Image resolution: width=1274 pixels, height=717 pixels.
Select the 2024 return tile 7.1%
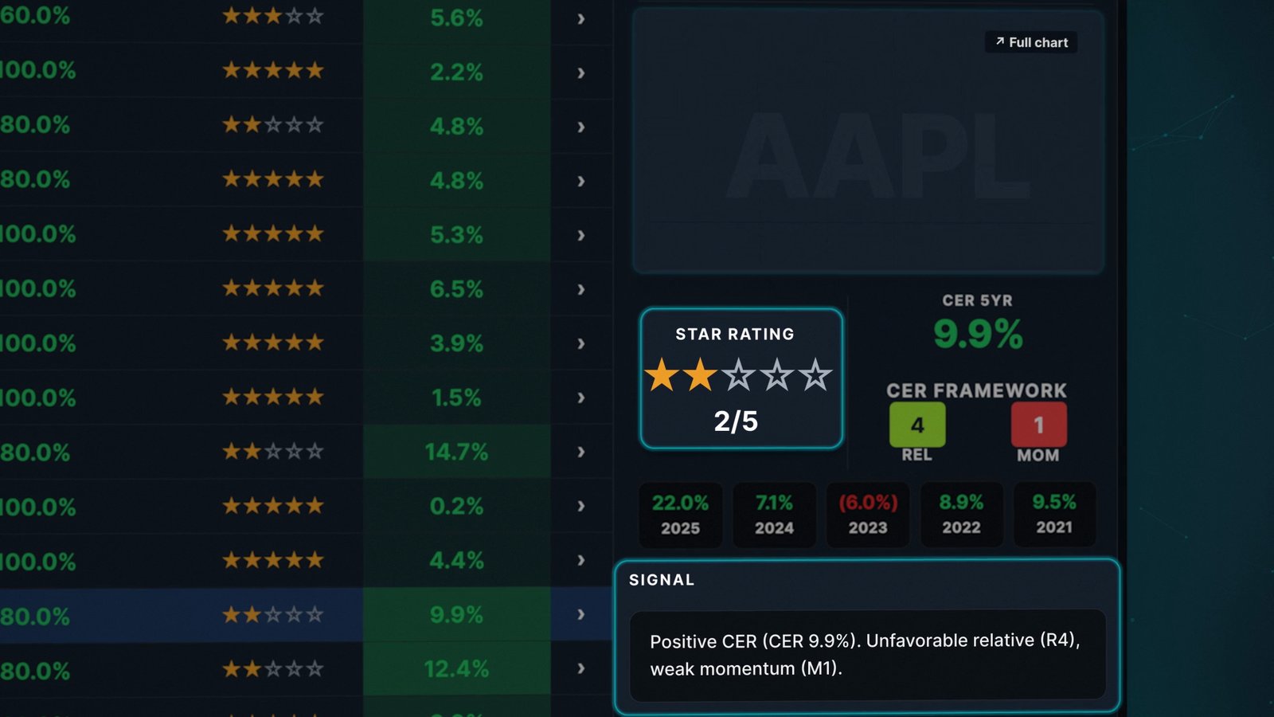[774, 515]
